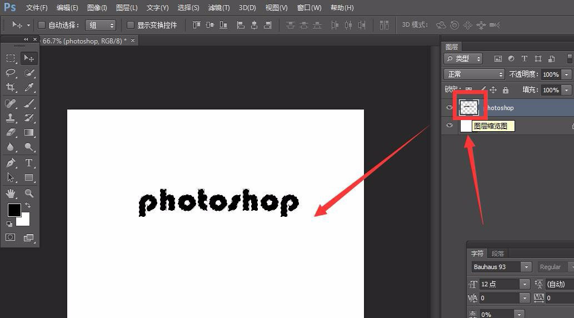Select the Hand tool

11,193
